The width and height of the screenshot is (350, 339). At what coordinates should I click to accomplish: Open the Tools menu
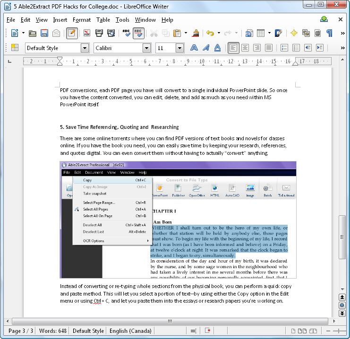[x=122, y=20]
